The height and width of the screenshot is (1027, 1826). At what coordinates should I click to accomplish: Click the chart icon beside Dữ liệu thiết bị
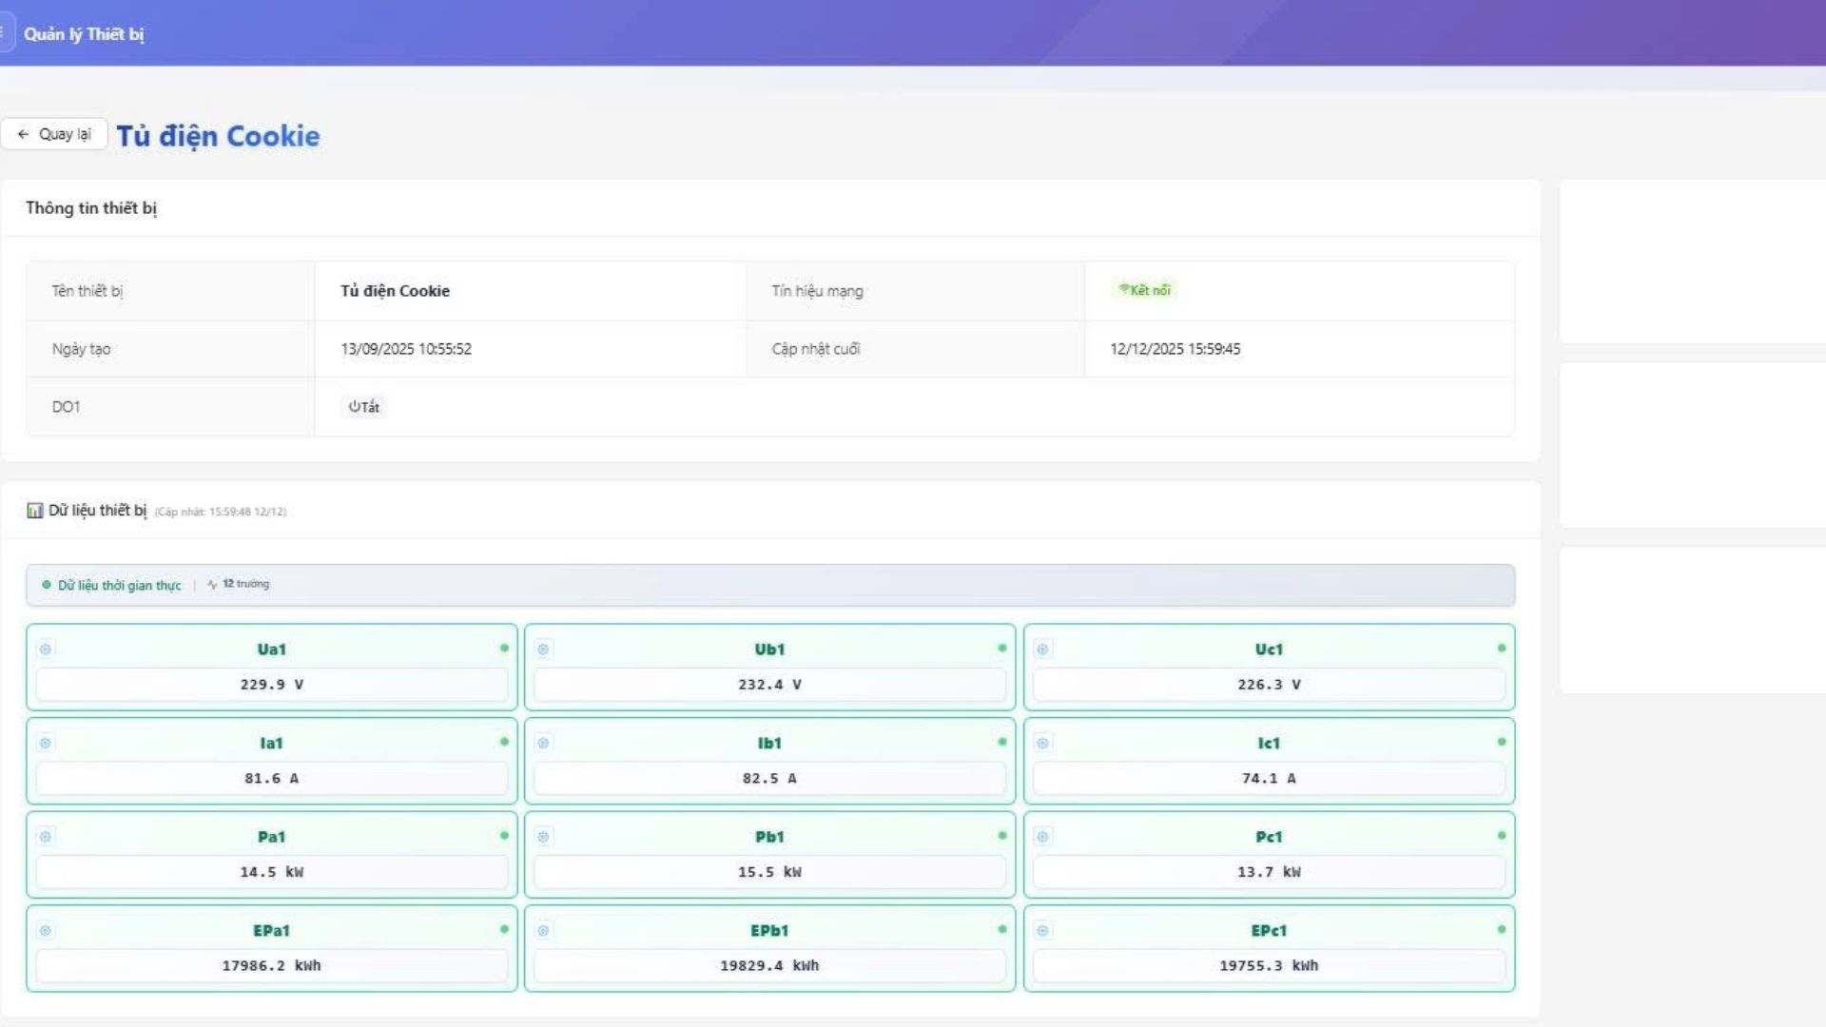tap(35, 511)
